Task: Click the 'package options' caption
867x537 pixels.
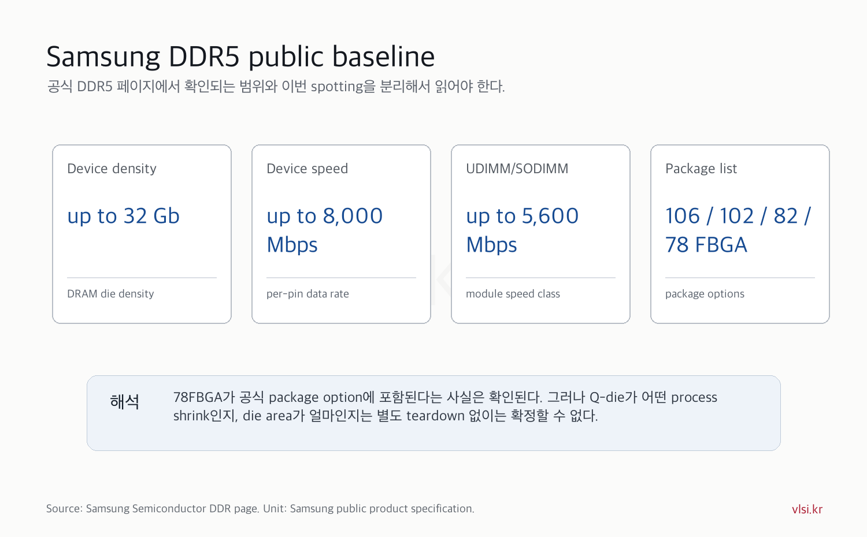Action: pyautogui.click(x=705, y=294)
